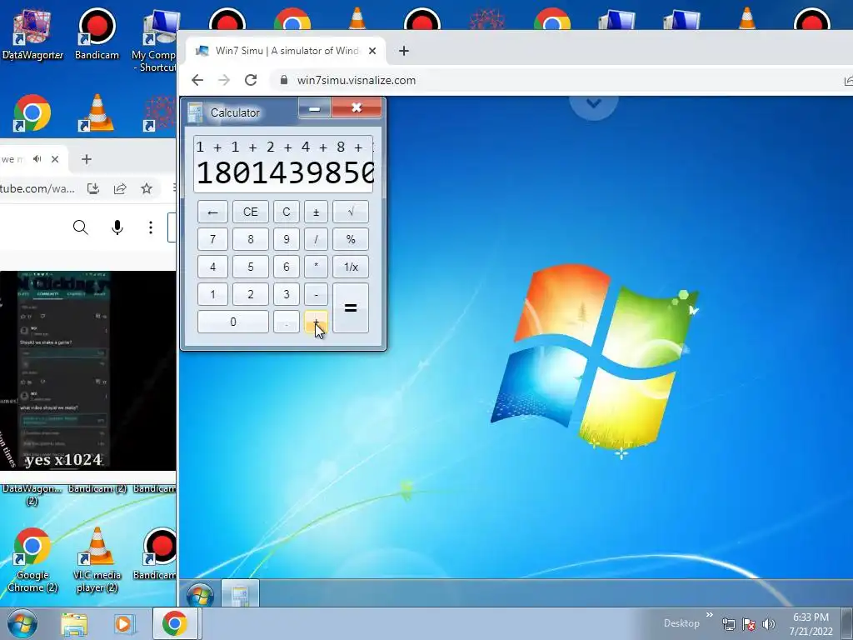Viewport: 853px width, 640px height.
Task: Click digit 9 on the calculator
Action: pos(287,239)
